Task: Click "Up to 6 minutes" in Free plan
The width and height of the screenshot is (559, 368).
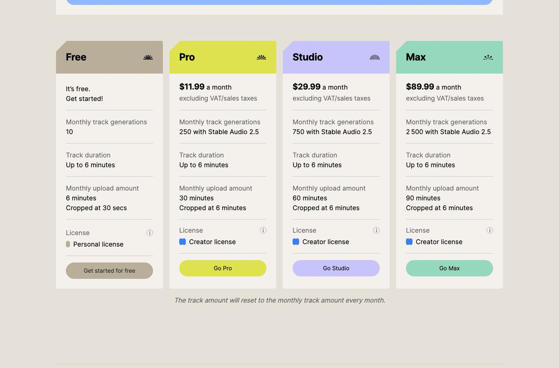Action: (90, 165)
